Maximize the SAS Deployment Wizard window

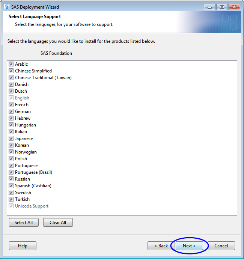point(222,7)
